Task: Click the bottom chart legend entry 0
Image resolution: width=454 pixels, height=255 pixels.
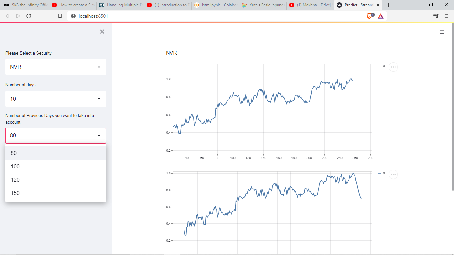Action: [382, 173]
